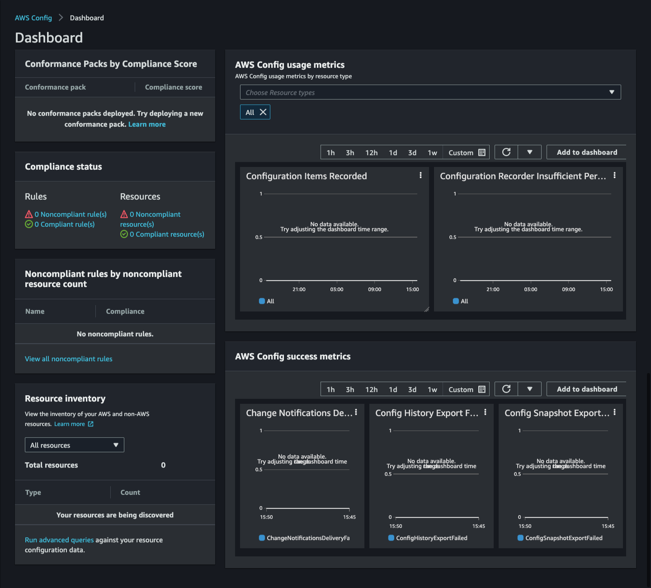Click Add to dashboard in usage metrics
This screenshot has height=588, width=651.
coord(587,152)
